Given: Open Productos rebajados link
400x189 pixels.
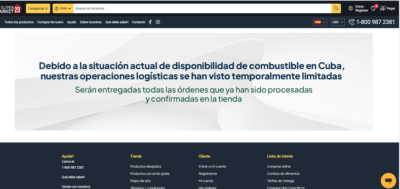Looking at the screenshot, I should point(146,167).
